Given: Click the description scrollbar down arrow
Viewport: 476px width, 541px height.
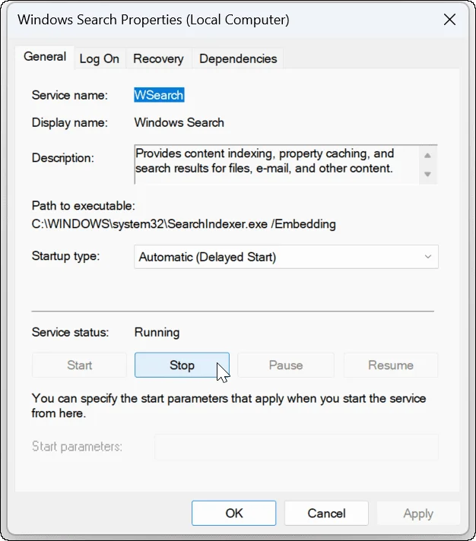Looking at the screenshot, I should pos(427,174).
